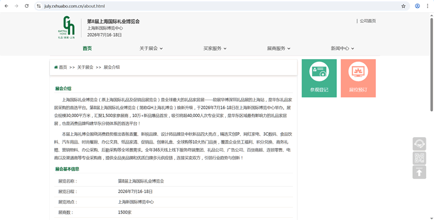Click the browser reload button
The height and width of the screenshot is (220, 434).
(x=27, y=6)
